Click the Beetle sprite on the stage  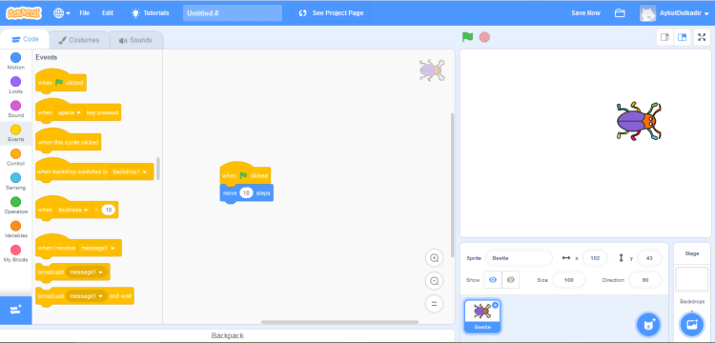[639, 121]
